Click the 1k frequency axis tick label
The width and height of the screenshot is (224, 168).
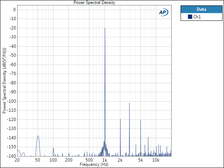coord(105,160)
